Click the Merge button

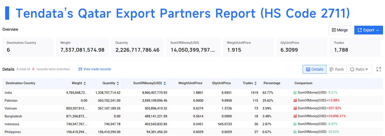(340, 30)
